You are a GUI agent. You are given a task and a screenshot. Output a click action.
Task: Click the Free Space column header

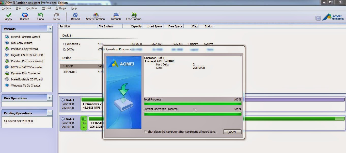[x=173, y=26]
